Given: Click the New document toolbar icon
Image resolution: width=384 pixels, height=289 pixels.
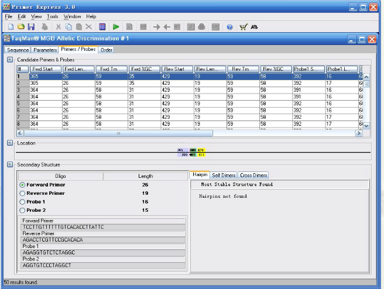Looking at the screenshot, I should coord(10,27).
